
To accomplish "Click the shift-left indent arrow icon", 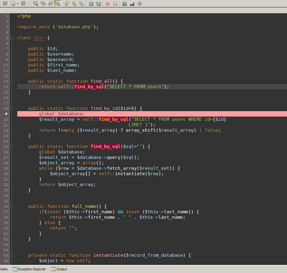I will click(91, 3).
